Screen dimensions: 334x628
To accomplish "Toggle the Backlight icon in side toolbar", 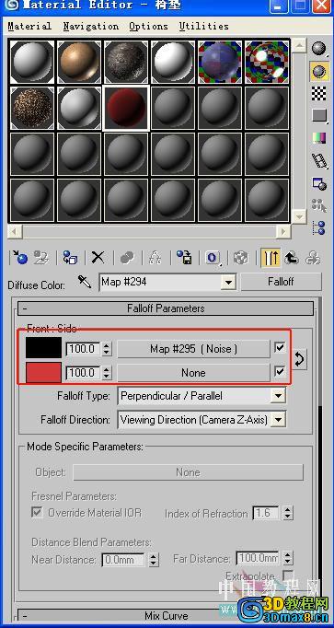I will pyautogui.click(x=318, y=72).
